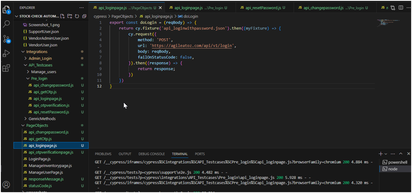Viewport: 412px width, 193px height.
Task: Click the PageObjects breadcrumb segment
Action: point(122,16)
